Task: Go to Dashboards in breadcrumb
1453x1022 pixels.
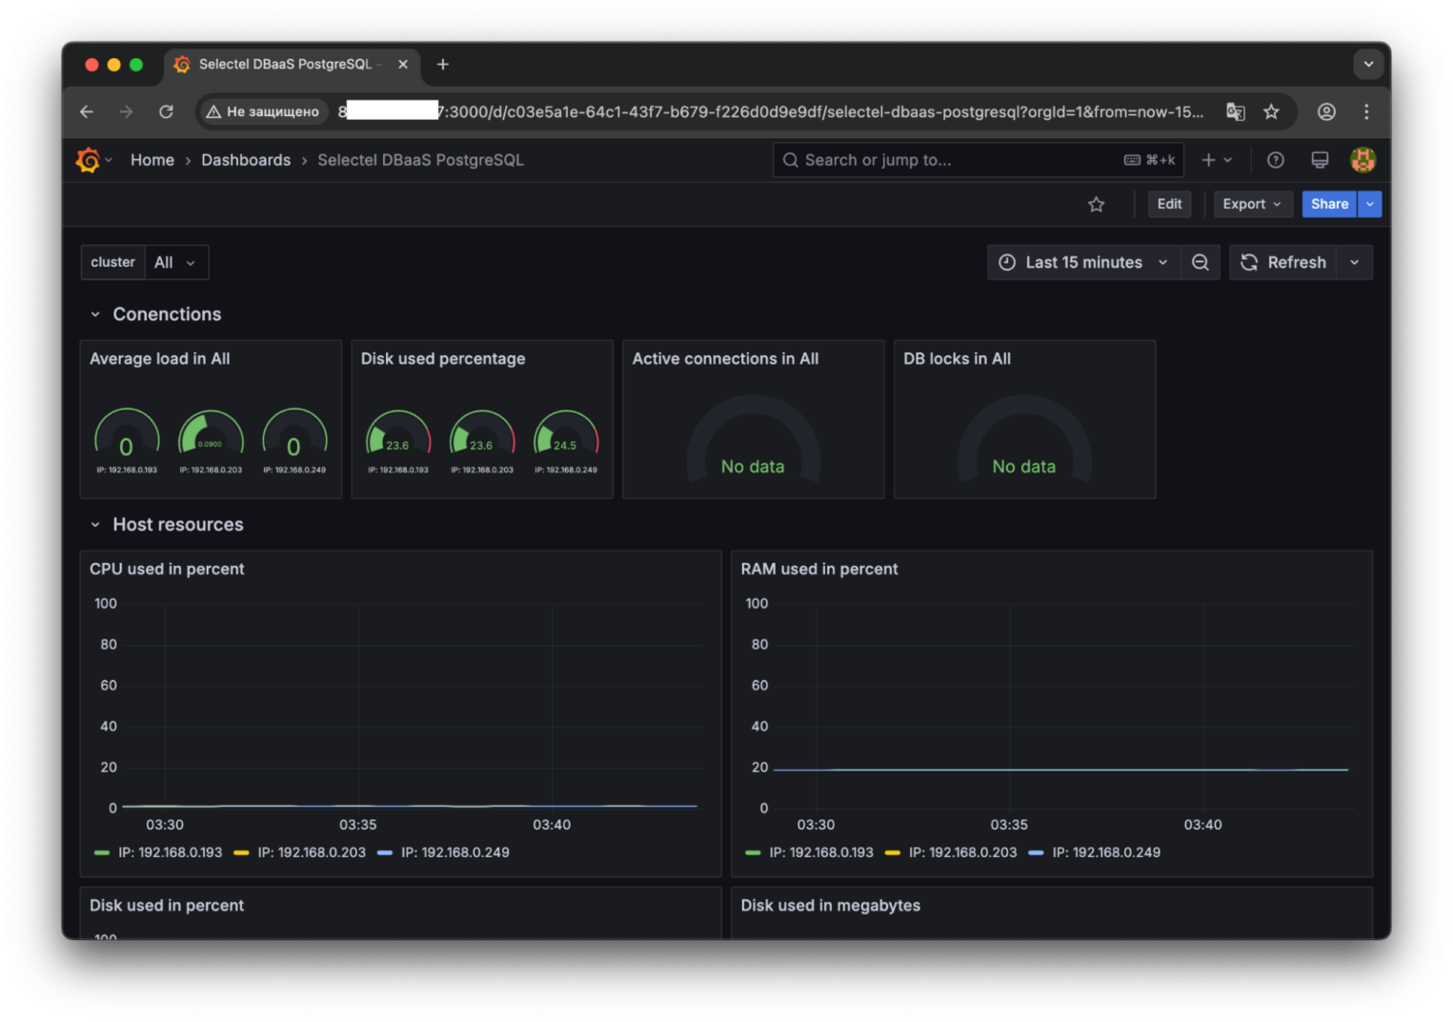Action: pyautogui.click(x=246, y=160)
